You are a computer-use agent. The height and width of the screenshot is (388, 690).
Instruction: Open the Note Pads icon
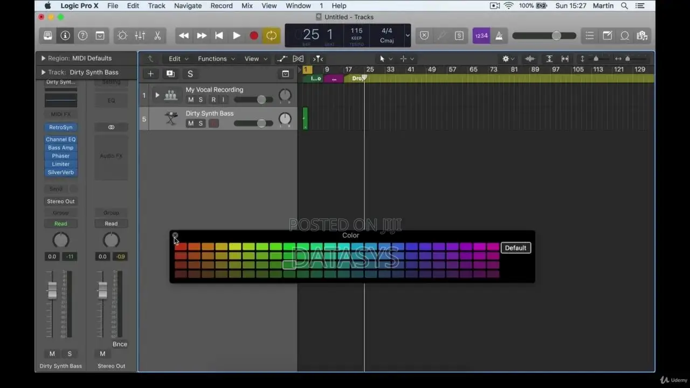[607, 36]
